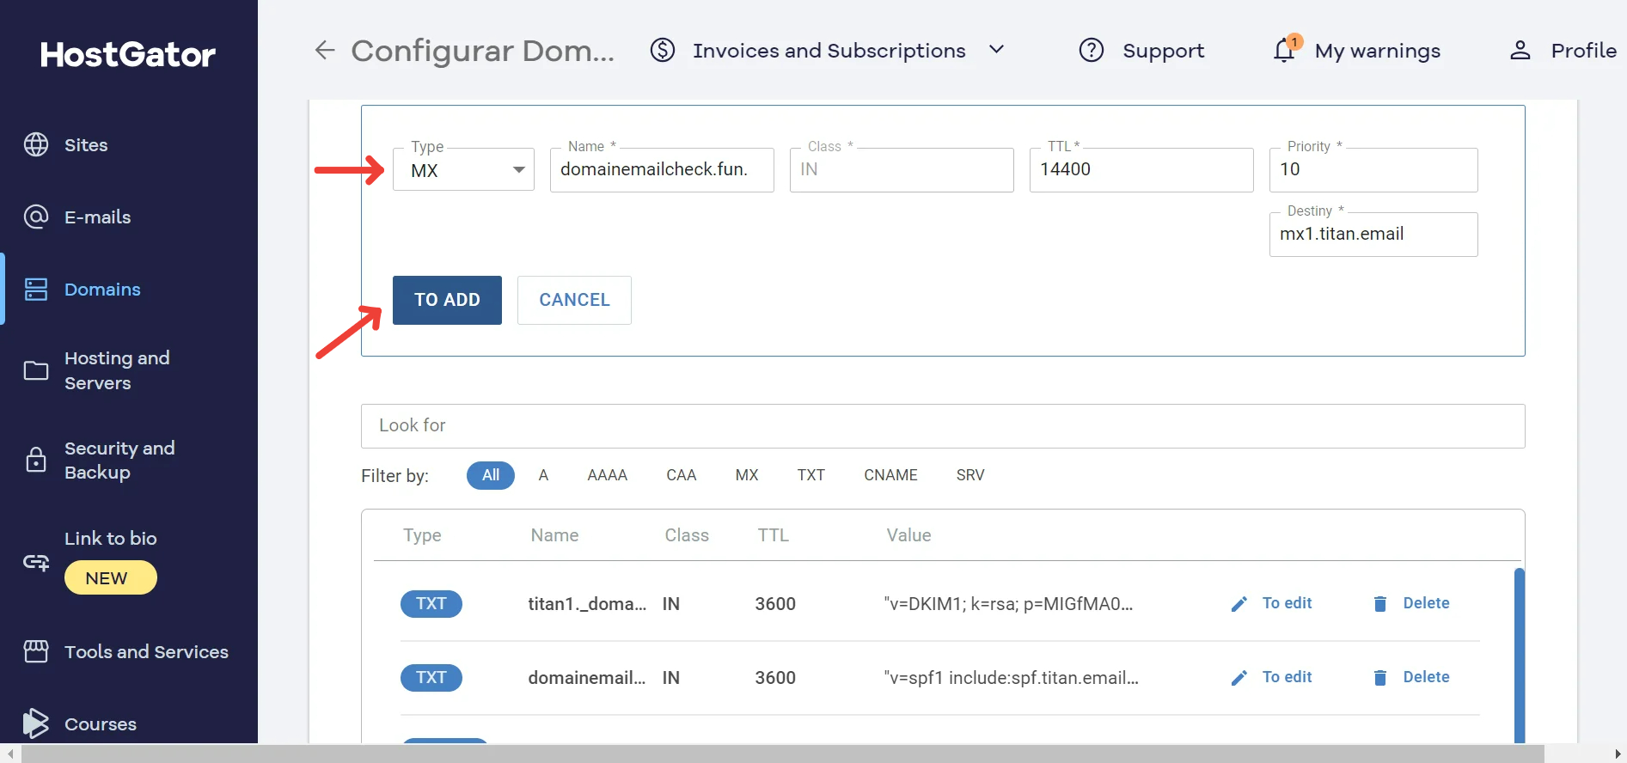Click the HostGator logo

click(128, 55)
